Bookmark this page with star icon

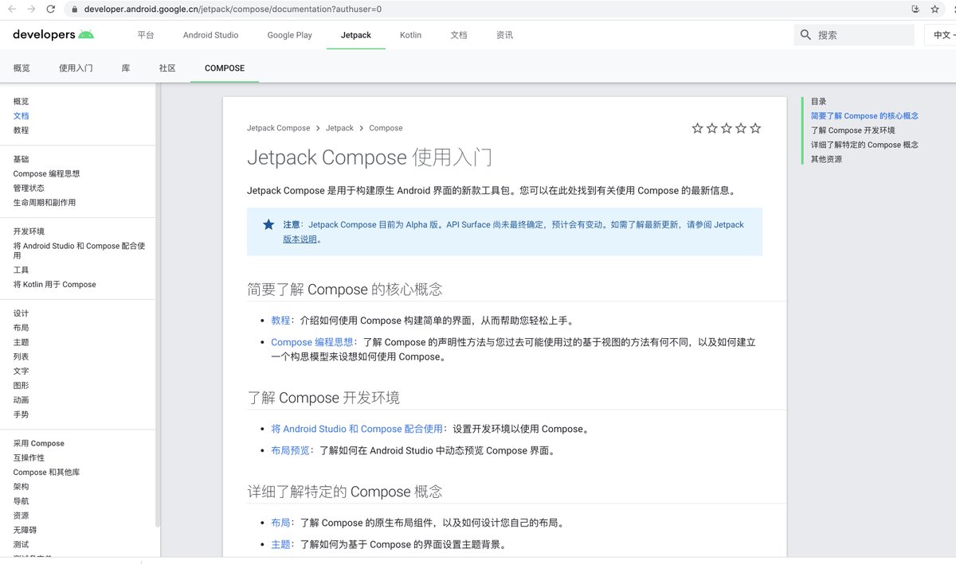(934, 9)
